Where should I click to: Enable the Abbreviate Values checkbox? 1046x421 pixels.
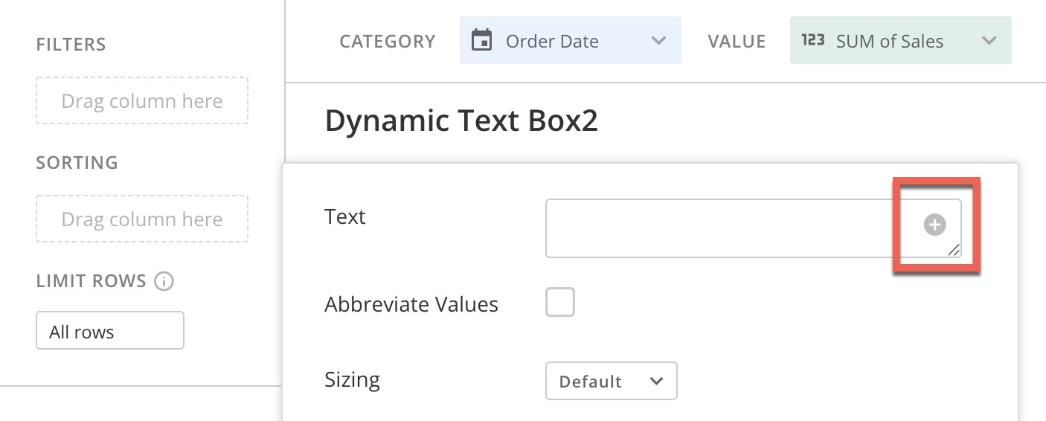point(560,303)
